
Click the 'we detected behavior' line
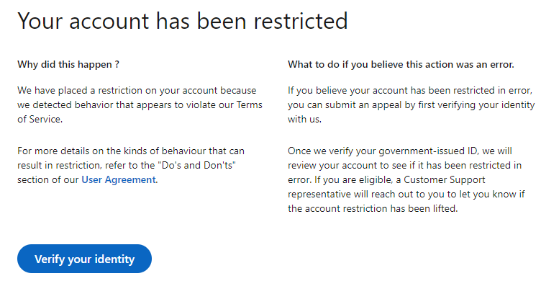(140, 104)
